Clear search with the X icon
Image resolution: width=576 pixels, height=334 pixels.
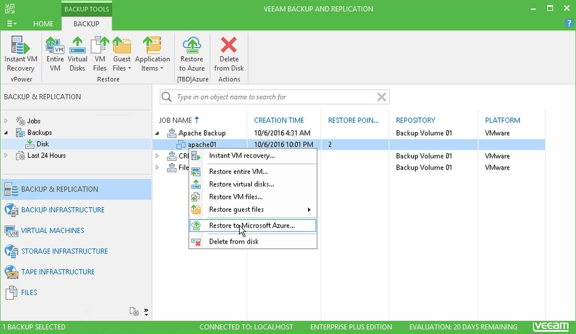click(x=382, y=97)
